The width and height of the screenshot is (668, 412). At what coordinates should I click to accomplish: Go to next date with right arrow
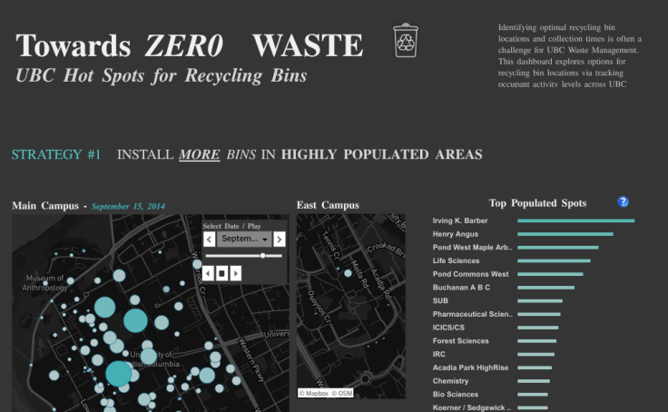(279, 239)
